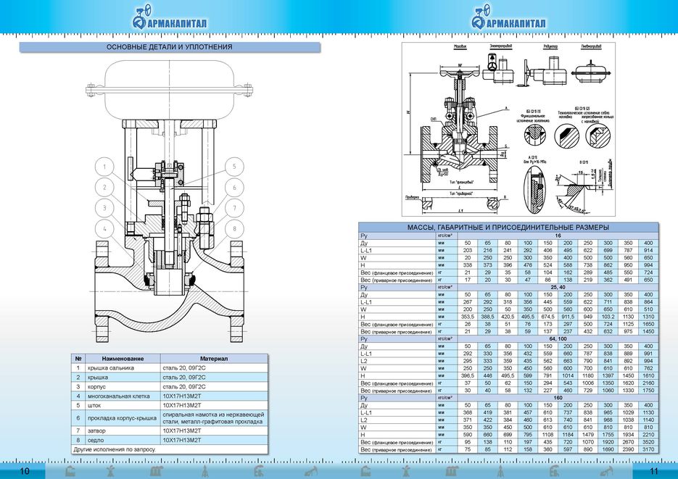Viewport: 678px width, 479px height.
Task: Click the Армакапитал logo on page 10
Action: 170,18
